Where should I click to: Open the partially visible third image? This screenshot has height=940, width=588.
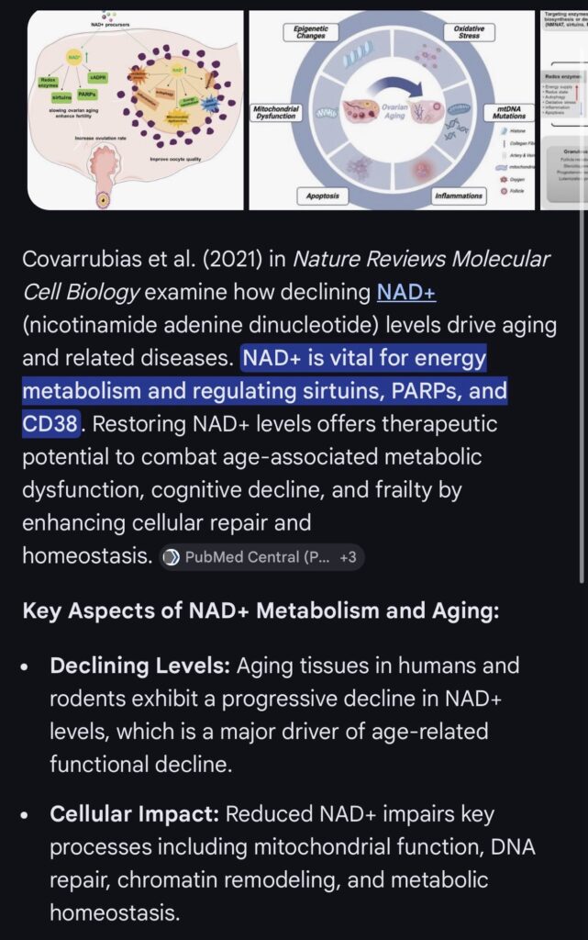[x=564, y=110]
